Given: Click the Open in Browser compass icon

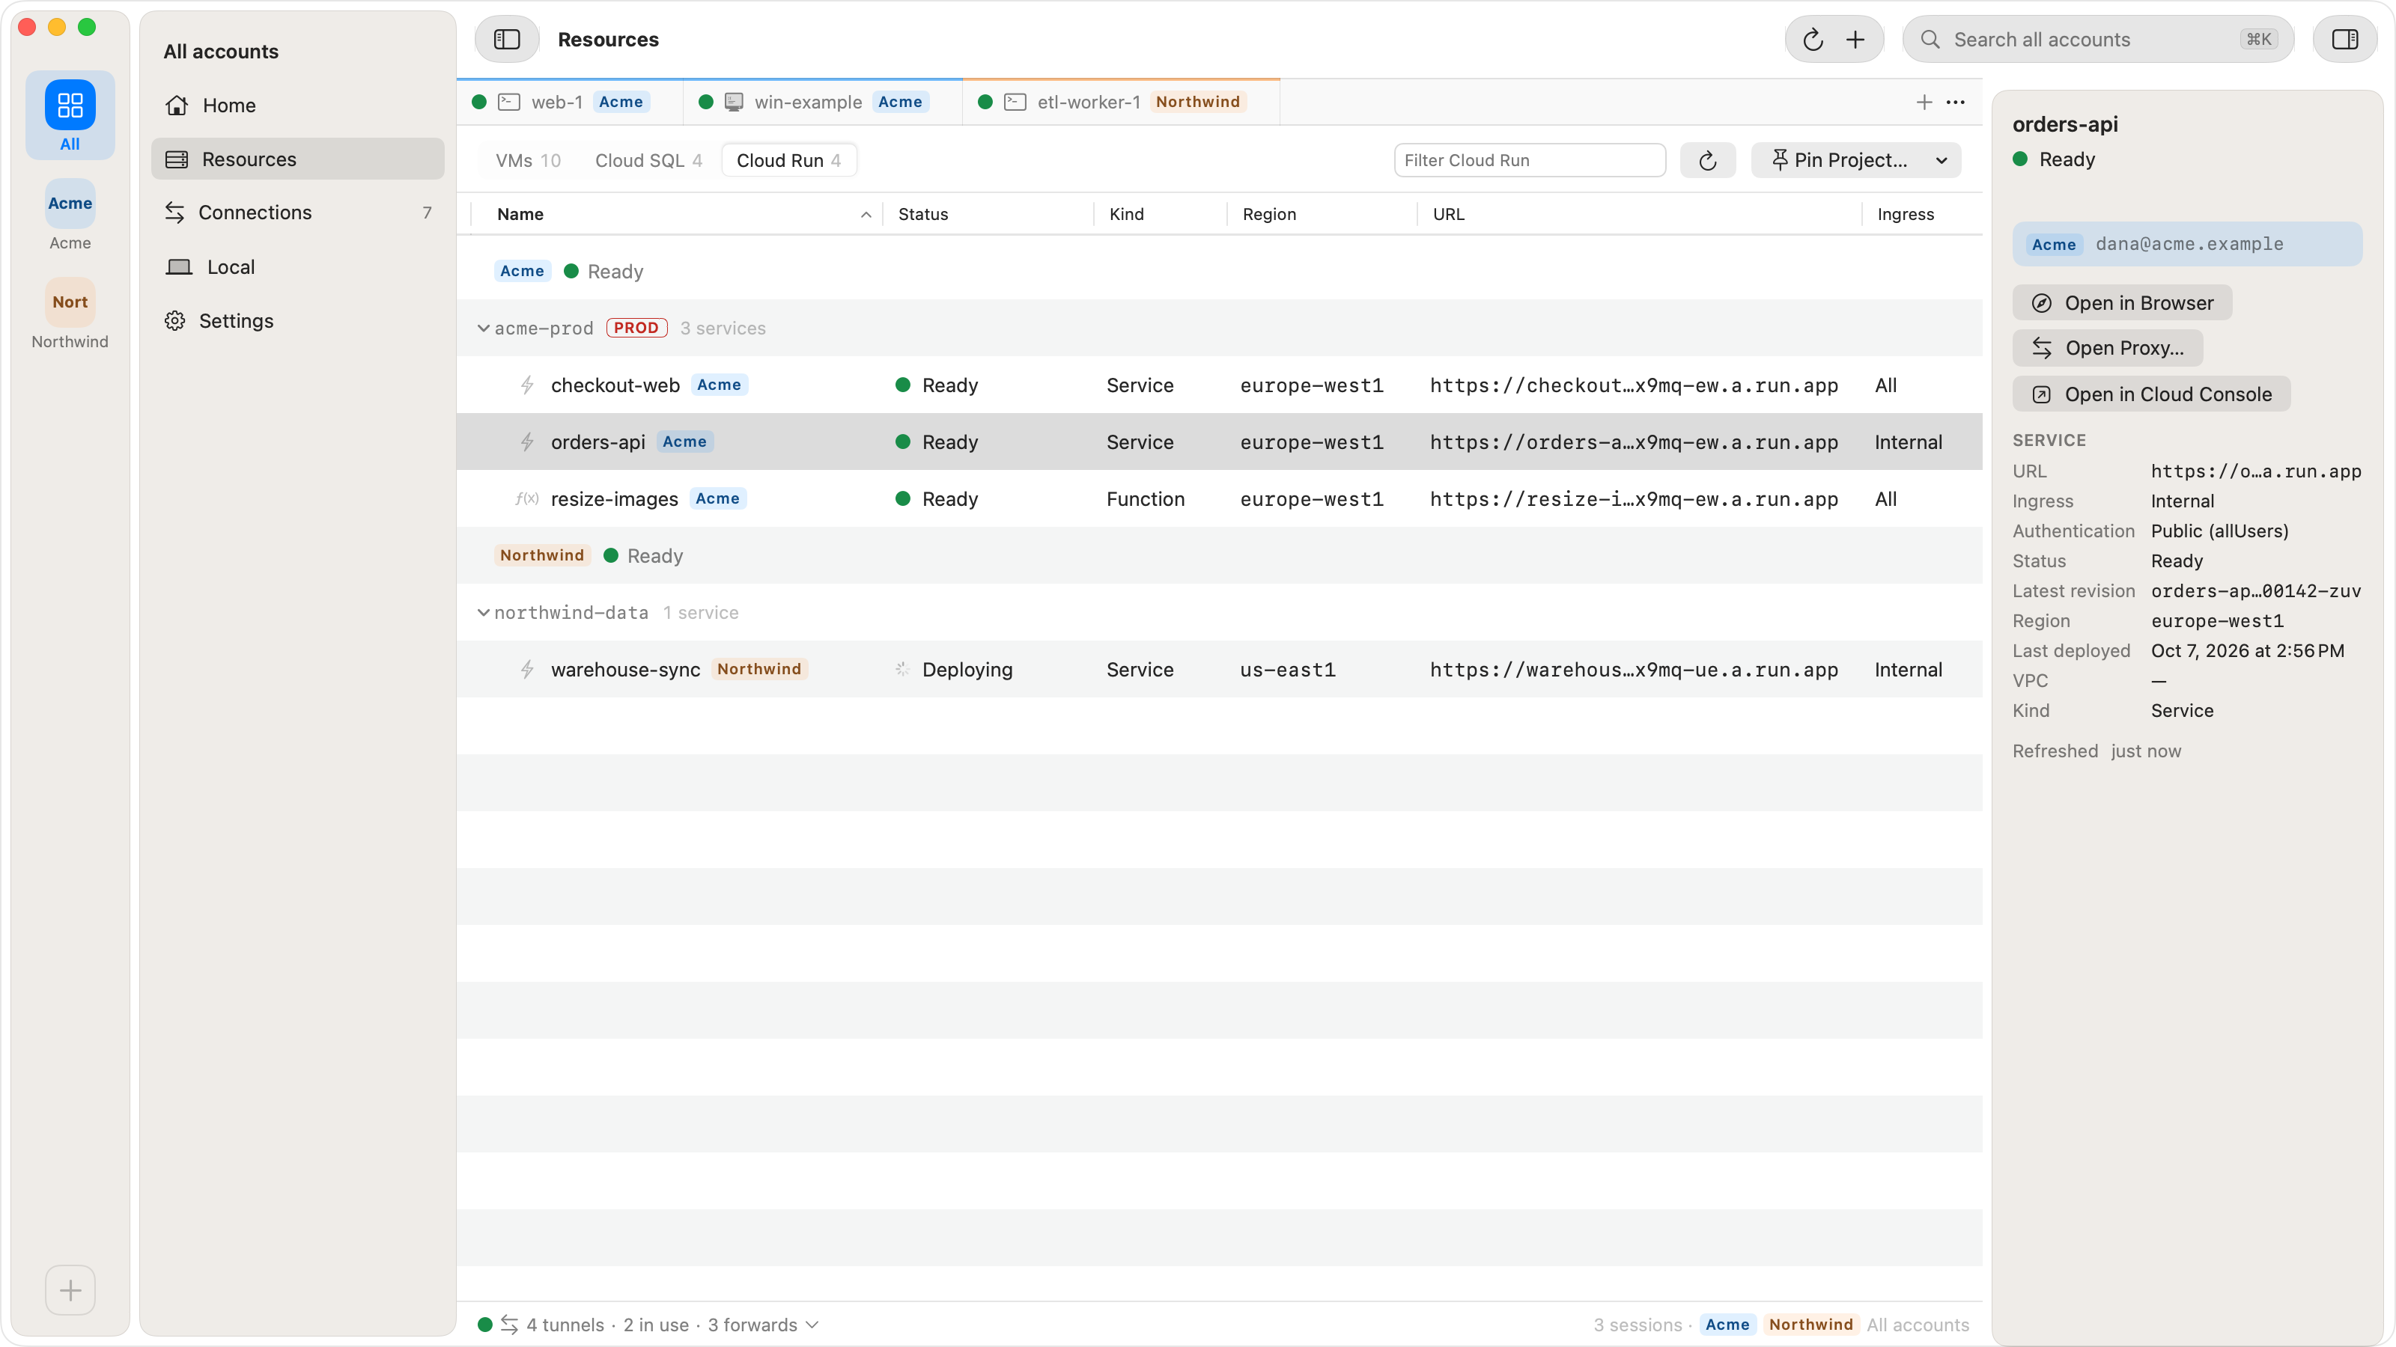Looking at the screenshot, I should (2040, 303).
